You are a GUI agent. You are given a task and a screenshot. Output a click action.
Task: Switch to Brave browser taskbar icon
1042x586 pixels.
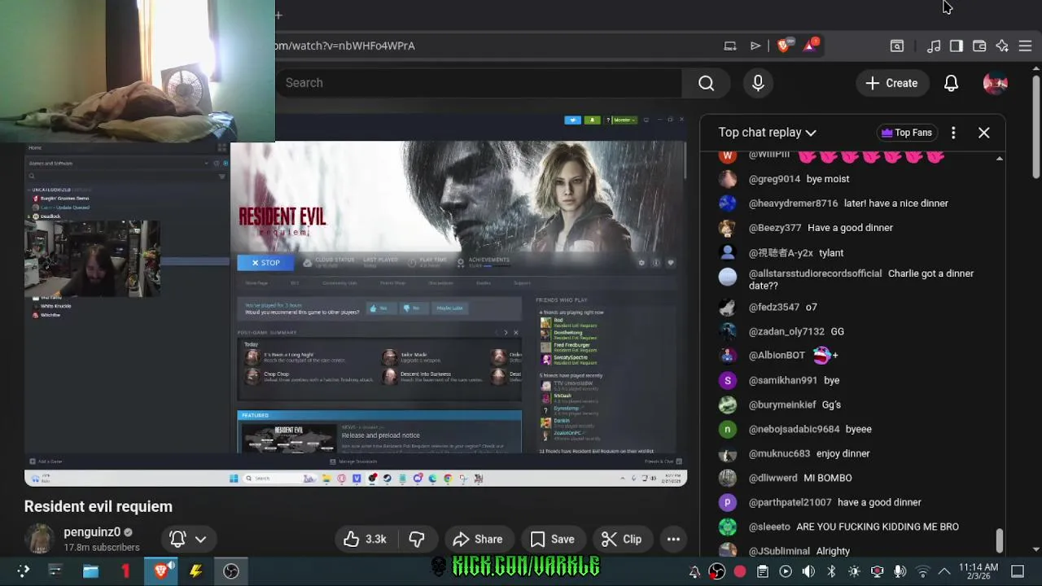(160, 571)
